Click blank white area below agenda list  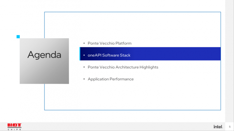click(x=132, y=96)
